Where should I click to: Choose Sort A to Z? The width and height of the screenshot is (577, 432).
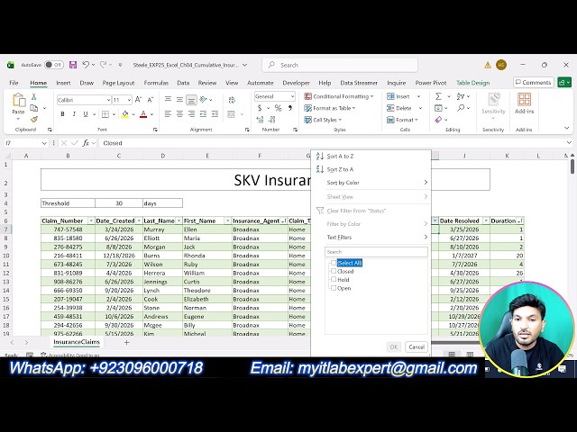click(371, 156)
